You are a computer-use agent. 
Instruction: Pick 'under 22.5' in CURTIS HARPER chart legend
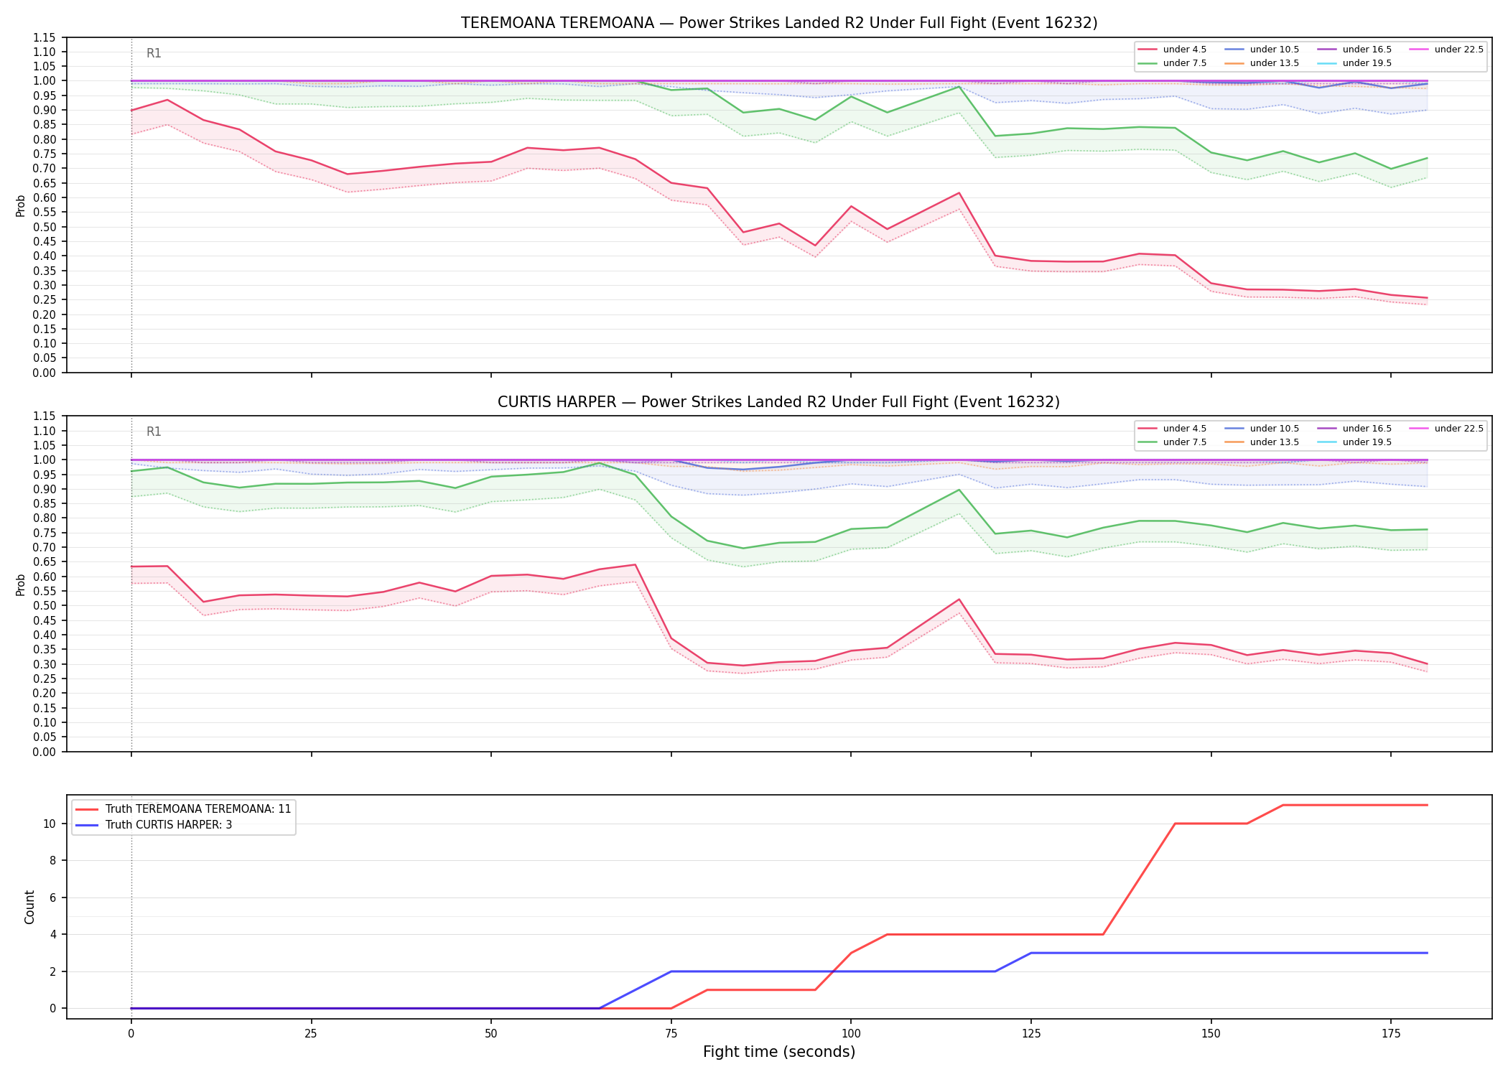coord(1447,429)
